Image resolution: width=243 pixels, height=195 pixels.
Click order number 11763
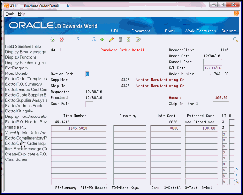(215, 74)
